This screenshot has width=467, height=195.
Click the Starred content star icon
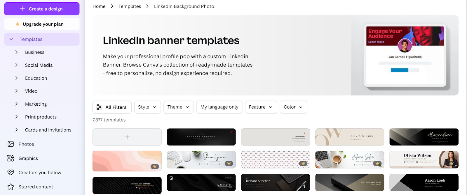pyautogui.click(x=11, y=187)
